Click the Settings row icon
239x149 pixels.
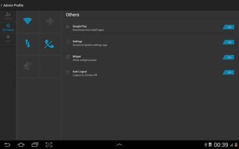pos(68,41)
